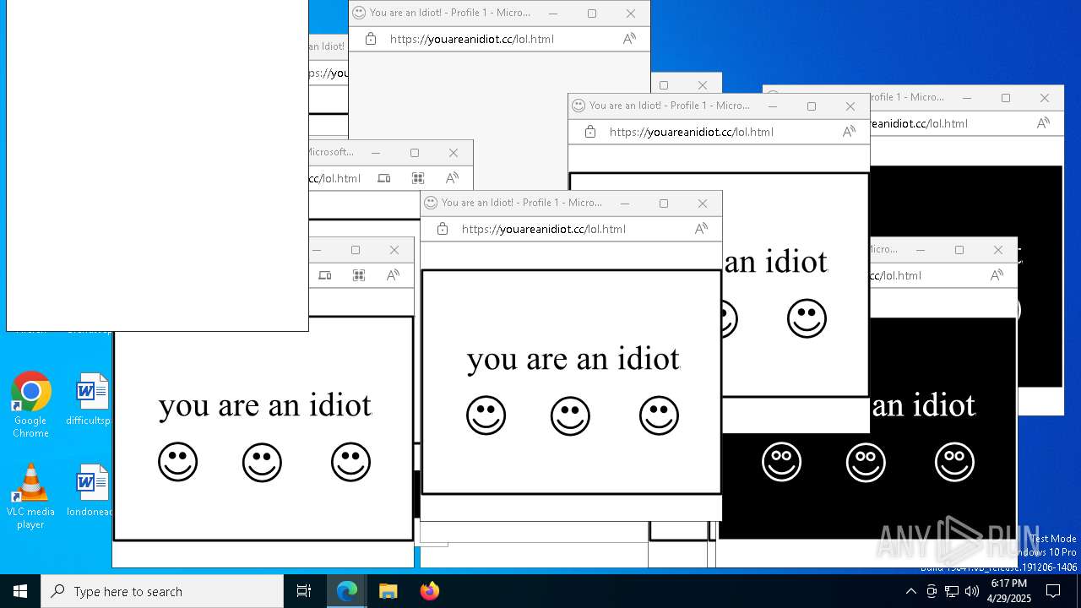Close the blank-page Edge window
The height and width of the screenshot is (608, 1081).
tap(631, 13)
